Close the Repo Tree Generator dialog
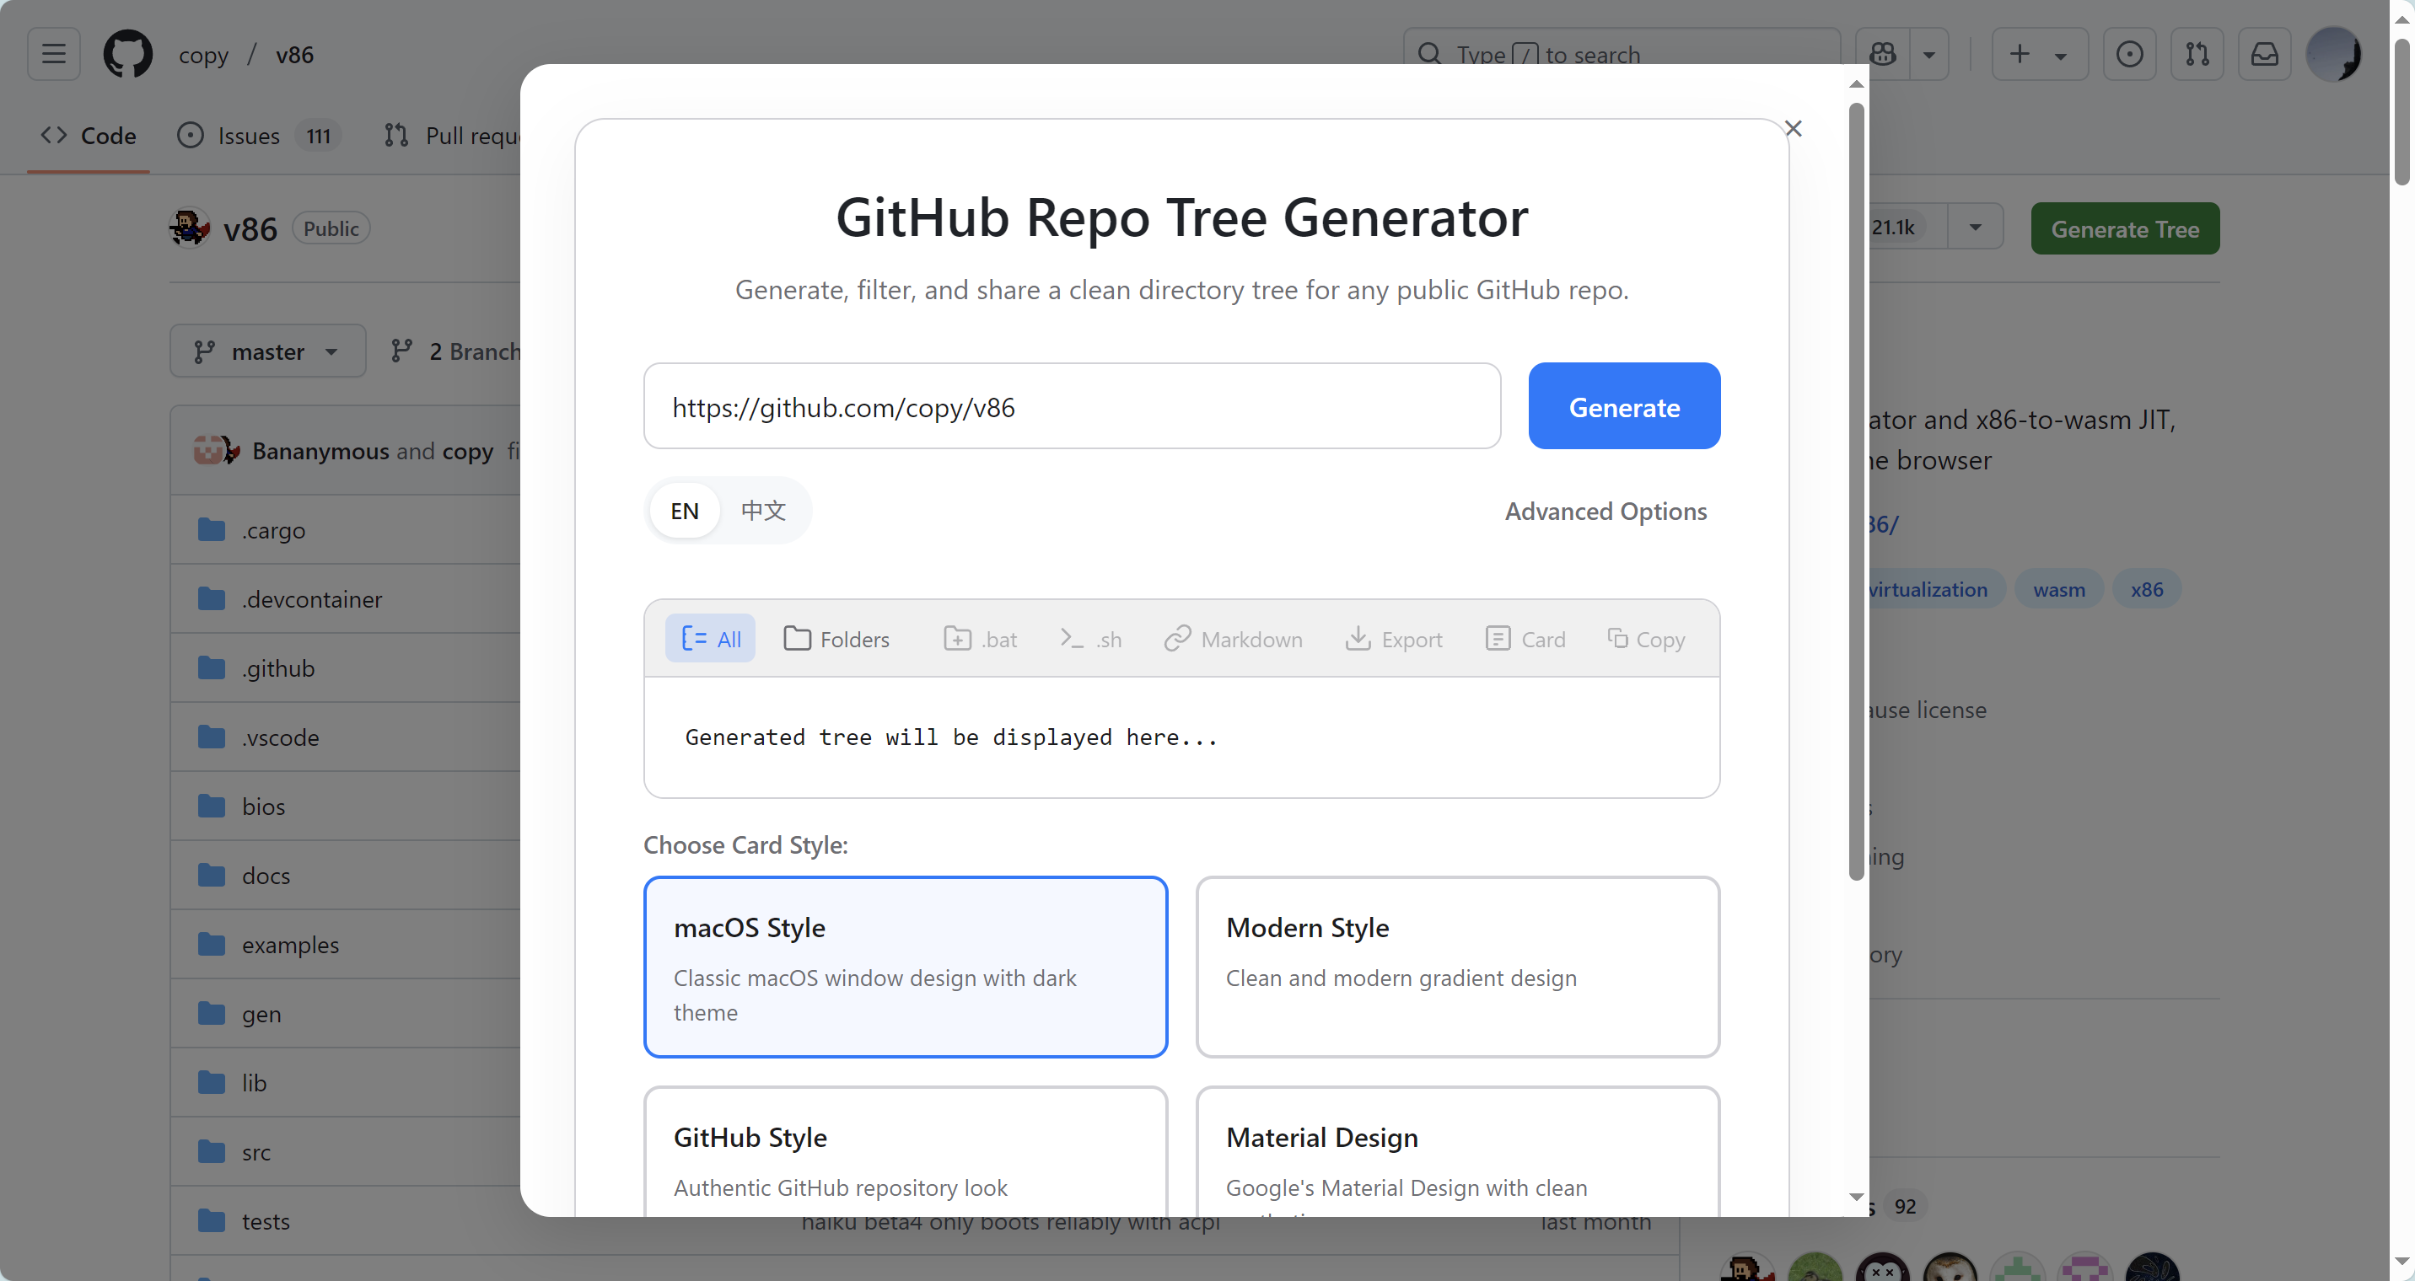This screenshot has height=1281, width=2415. click(1793, 128)
